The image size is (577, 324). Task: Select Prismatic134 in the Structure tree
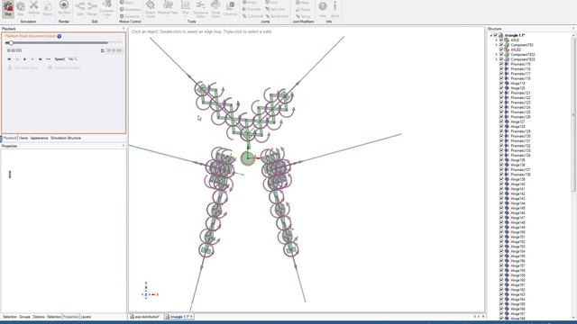[520, 155]
